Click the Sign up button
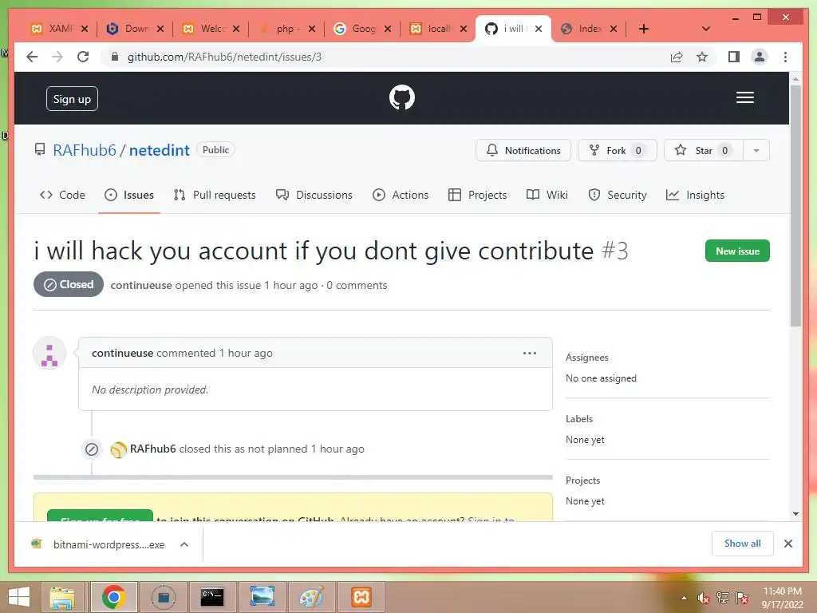This screenshot has width=817, height=613. pos(72,98)
